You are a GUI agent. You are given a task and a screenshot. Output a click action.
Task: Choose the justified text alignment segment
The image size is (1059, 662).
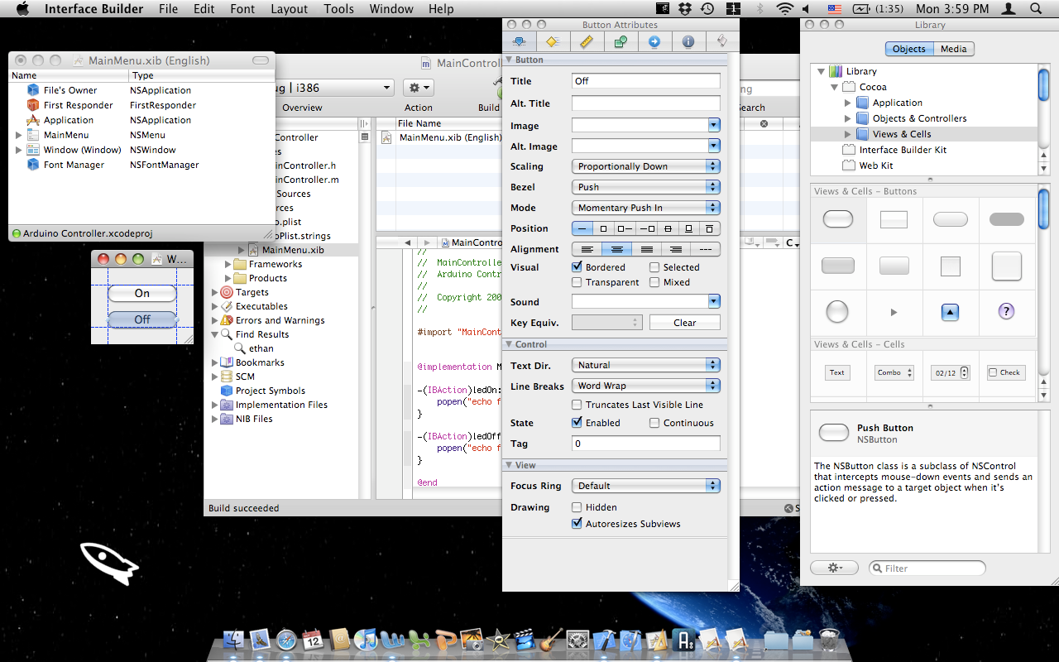click(x=646, y=249)
